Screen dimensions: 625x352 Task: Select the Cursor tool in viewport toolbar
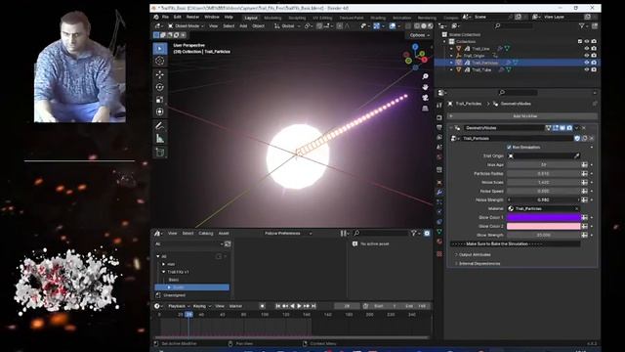tap(160, 61)
